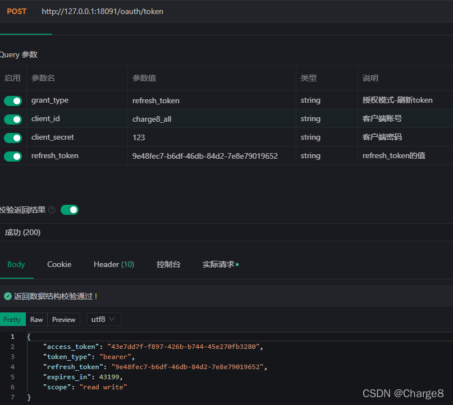Open the Header (10) tab

click(114, 264)
